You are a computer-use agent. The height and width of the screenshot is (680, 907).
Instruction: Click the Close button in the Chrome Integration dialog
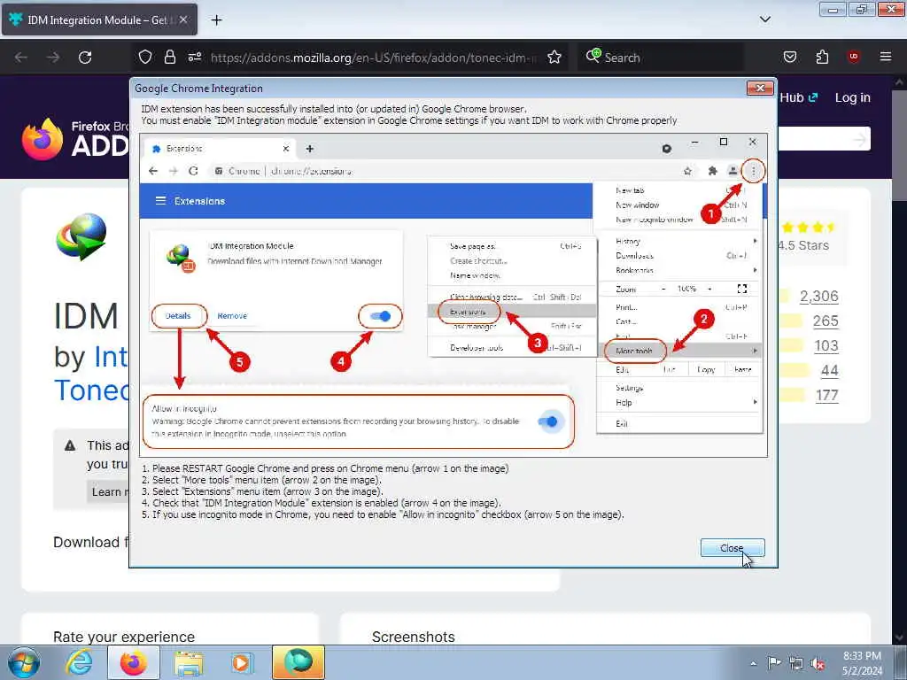click(x=732, y=547)
